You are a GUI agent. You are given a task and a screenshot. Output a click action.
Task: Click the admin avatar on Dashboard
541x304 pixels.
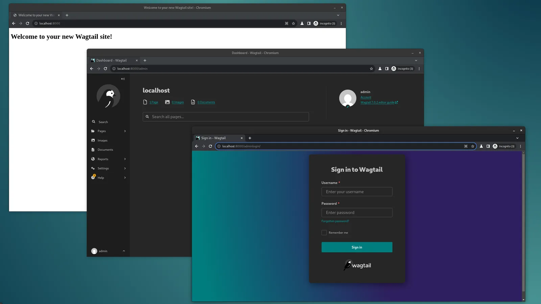point(348,98)
